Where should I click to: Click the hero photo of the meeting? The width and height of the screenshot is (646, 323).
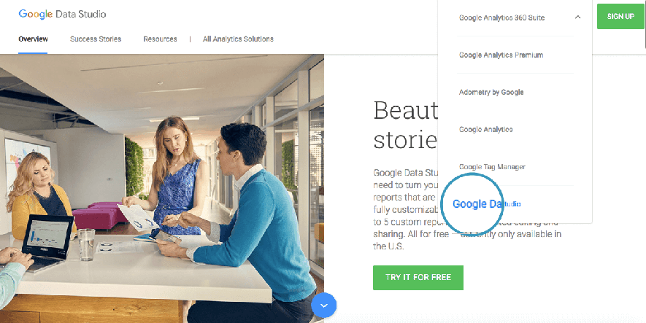point(162,188)
